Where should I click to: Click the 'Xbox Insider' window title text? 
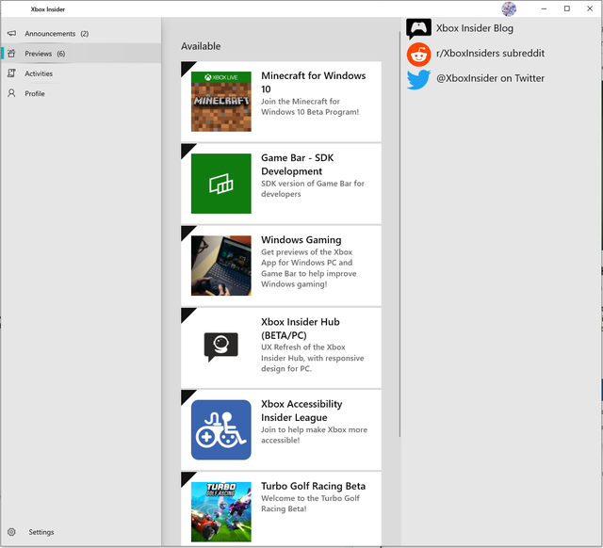pyautogui.click(x=48, y=9)
